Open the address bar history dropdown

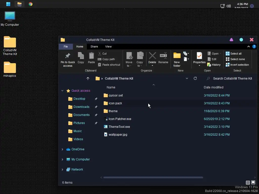pyautogui.click(x=187, y=79)
